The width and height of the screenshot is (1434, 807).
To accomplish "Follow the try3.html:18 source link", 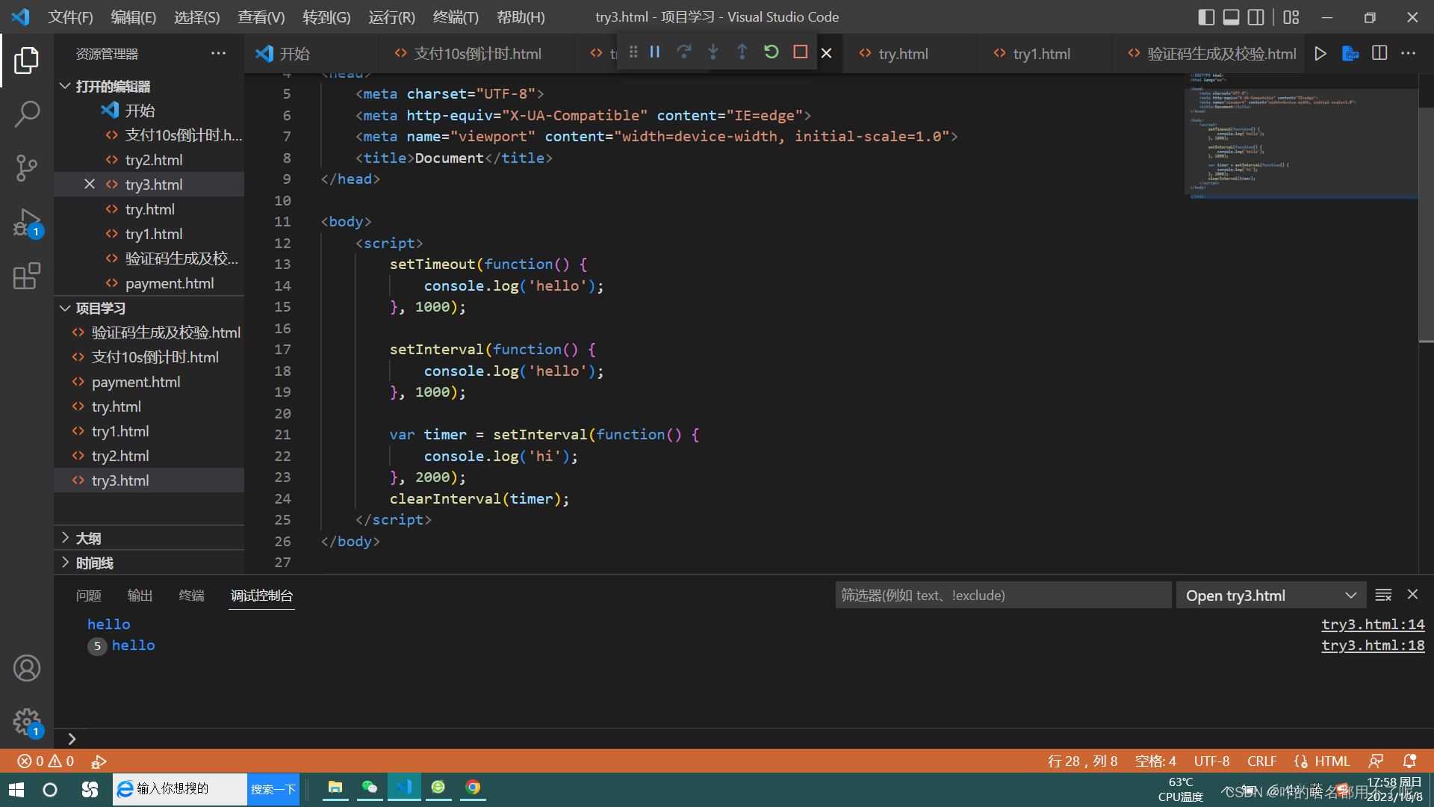I will 1373,645.
